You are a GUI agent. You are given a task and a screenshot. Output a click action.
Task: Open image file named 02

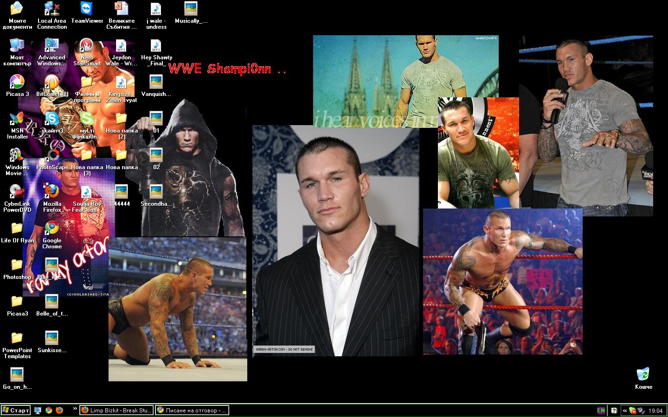[x=156, y=159]
